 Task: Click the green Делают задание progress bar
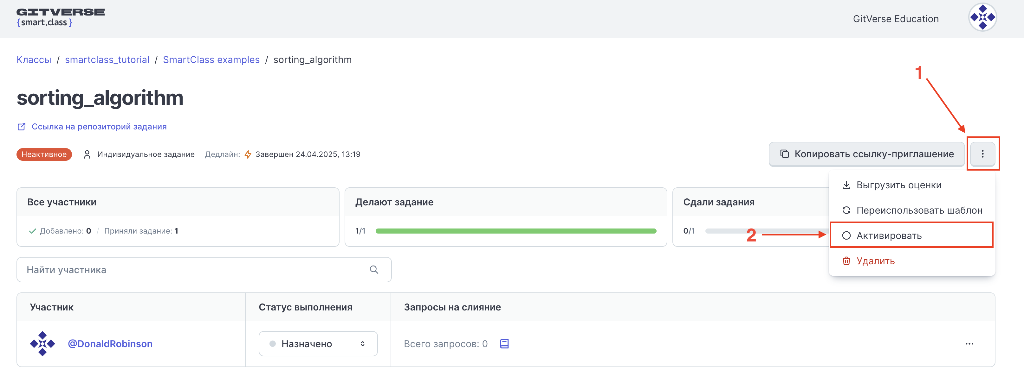click(515, 231)
